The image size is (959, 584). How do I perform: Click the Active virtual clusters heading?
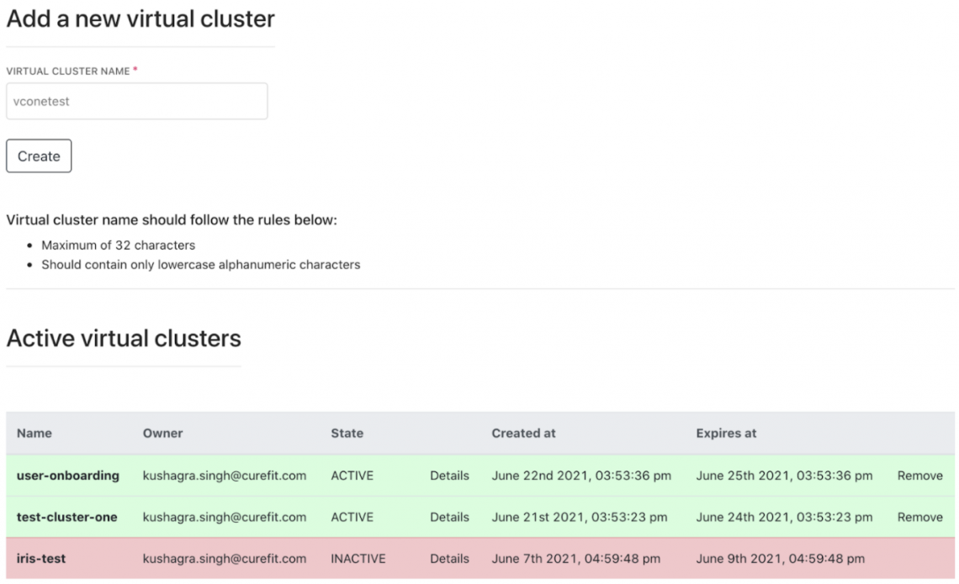[x=124, y=339]
